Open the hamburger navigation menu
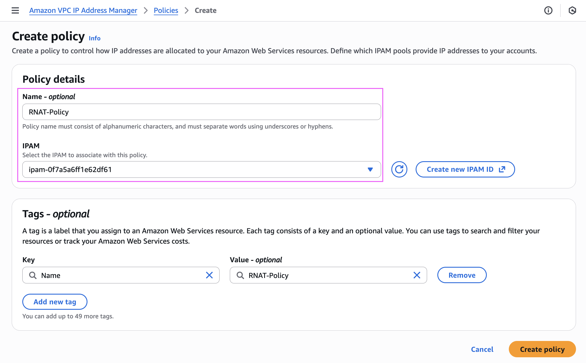The image size is (586, 363). [15, 11]
